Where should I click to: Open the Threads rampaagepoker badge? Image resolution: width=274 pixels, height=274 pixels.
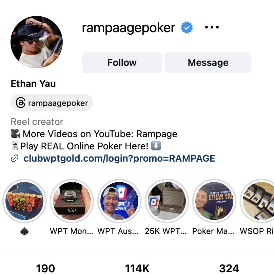click(x=52, y=103)
